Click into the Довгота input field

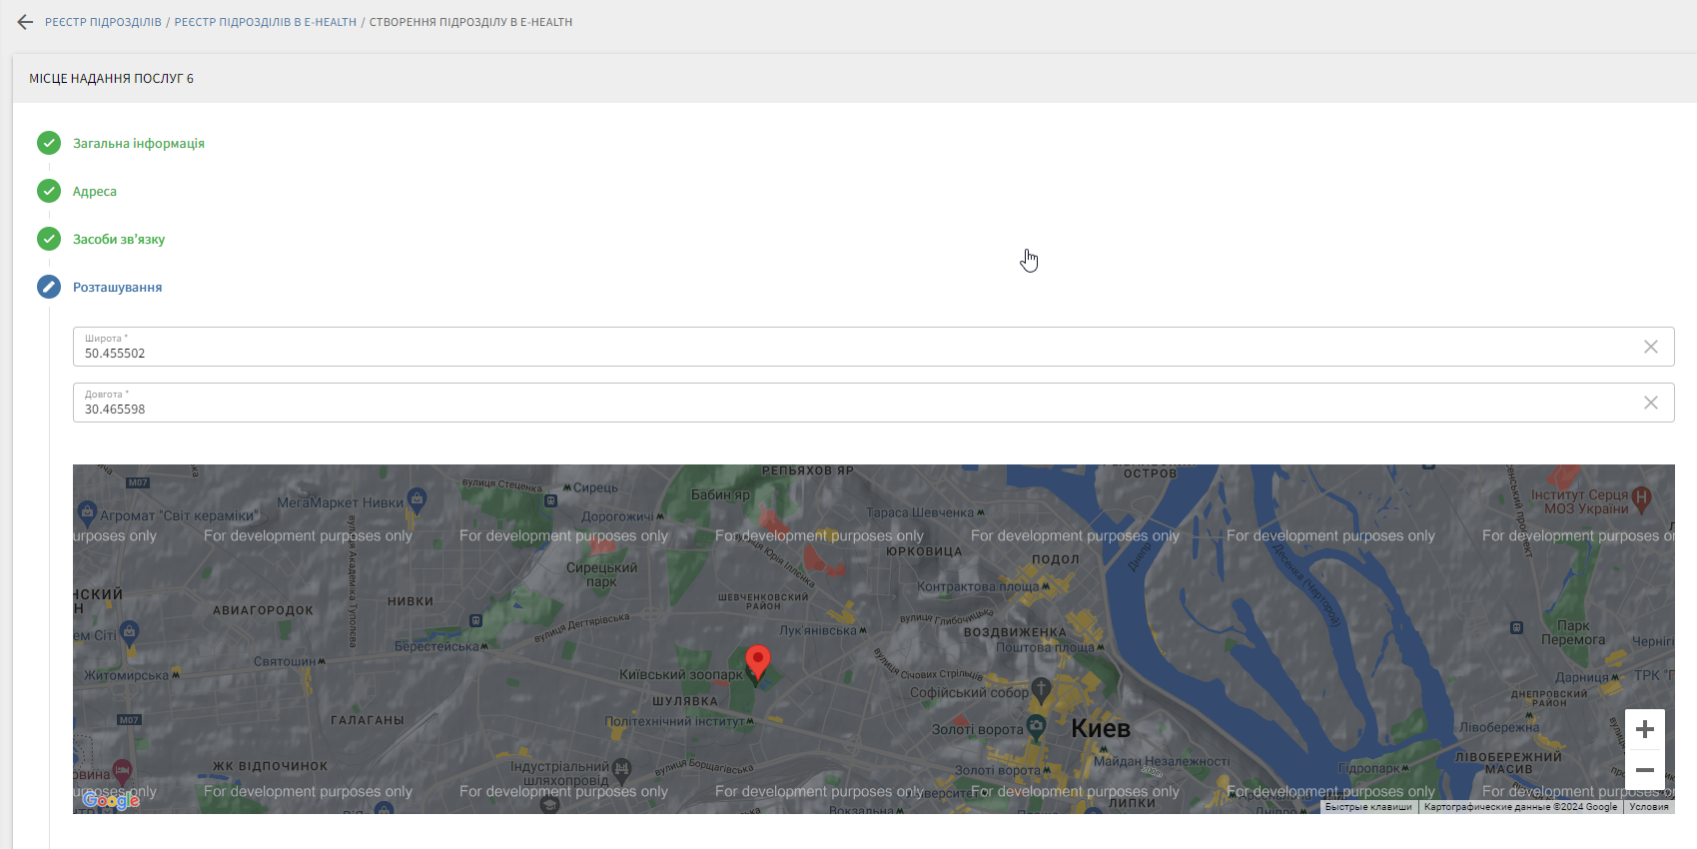coord(849,409)
